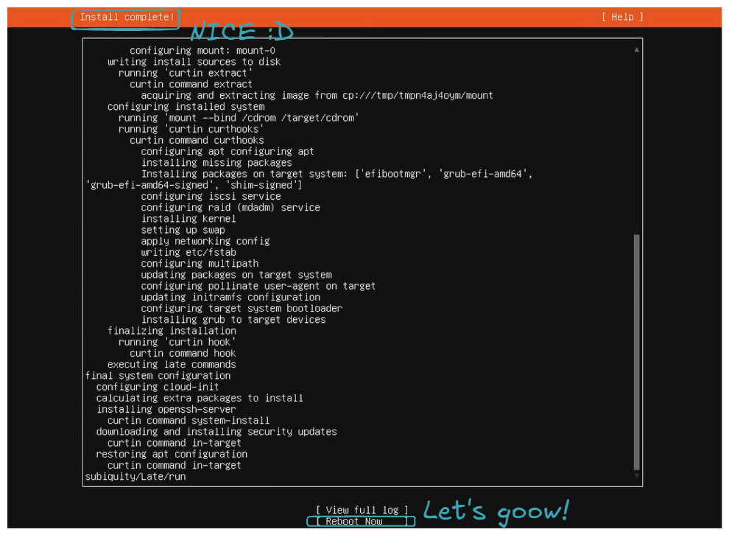Select 'downloading and installing security updates' line
Viewport: 729px width, 535px height.
[x=216, y=432]
